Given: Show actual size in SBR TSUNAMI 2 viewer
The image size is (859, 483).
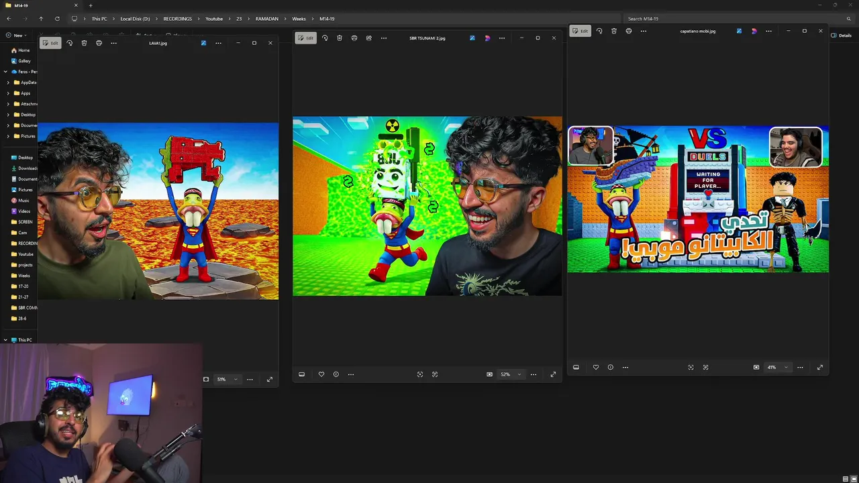Looking at the screenshot, I should [435, 374].
